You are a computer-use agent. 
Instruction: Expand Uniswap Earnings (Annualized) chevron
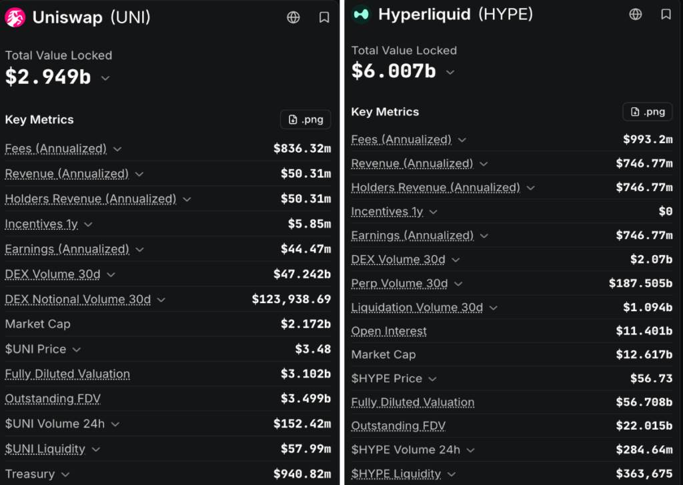[139, 250]
